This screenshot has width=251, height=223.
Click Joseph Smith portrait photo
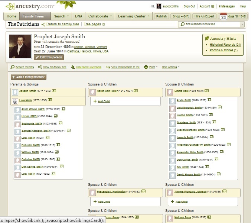pos(20,46)
